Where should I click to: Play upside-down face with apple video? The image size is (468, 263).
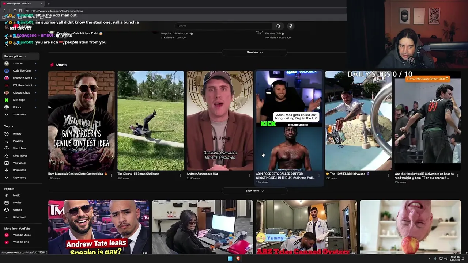point(410,227)
